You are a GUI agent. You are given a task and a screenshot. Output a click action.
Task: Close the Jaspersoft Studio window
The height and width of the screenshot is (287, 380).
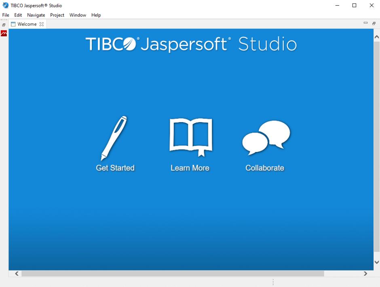372,5
